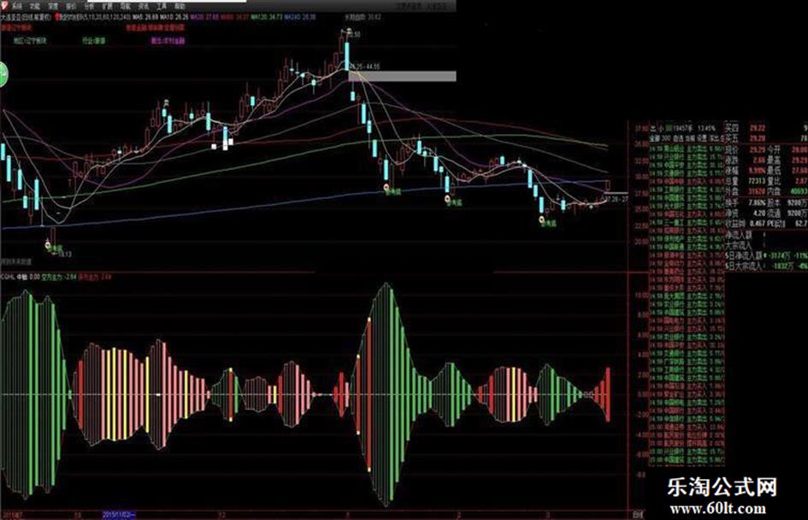Click the CGHL indicator name label

click(8, 277)
